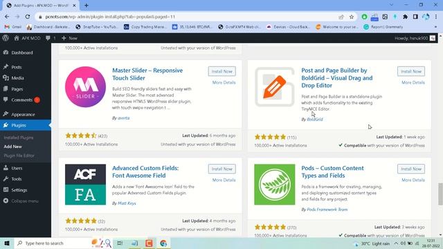This screenshot has height=249, width=443.
Task: View More Details for Pods plugin
Action: click(413, 180)
